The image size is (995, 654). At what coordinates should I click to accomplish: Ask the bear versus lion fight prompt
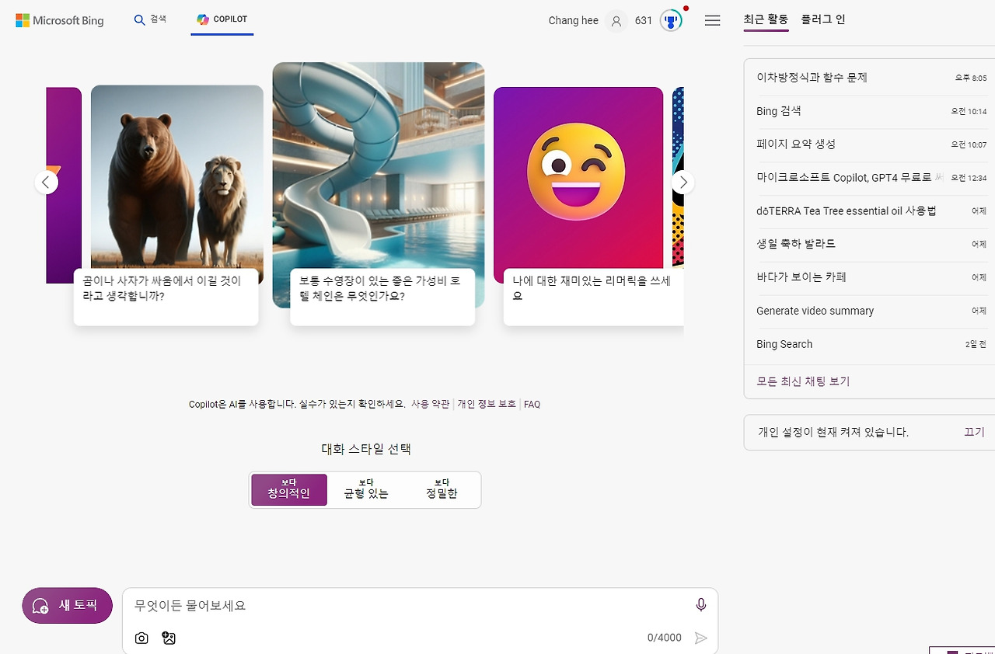[166, 297]
